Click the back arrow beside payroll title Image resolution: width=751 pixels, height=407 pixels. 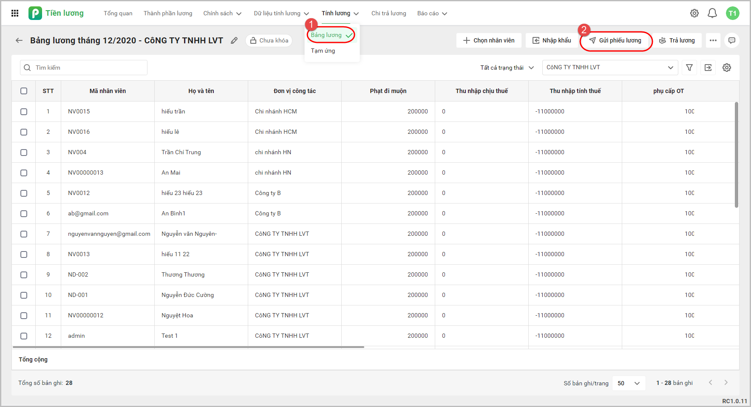tap(19, 40)
